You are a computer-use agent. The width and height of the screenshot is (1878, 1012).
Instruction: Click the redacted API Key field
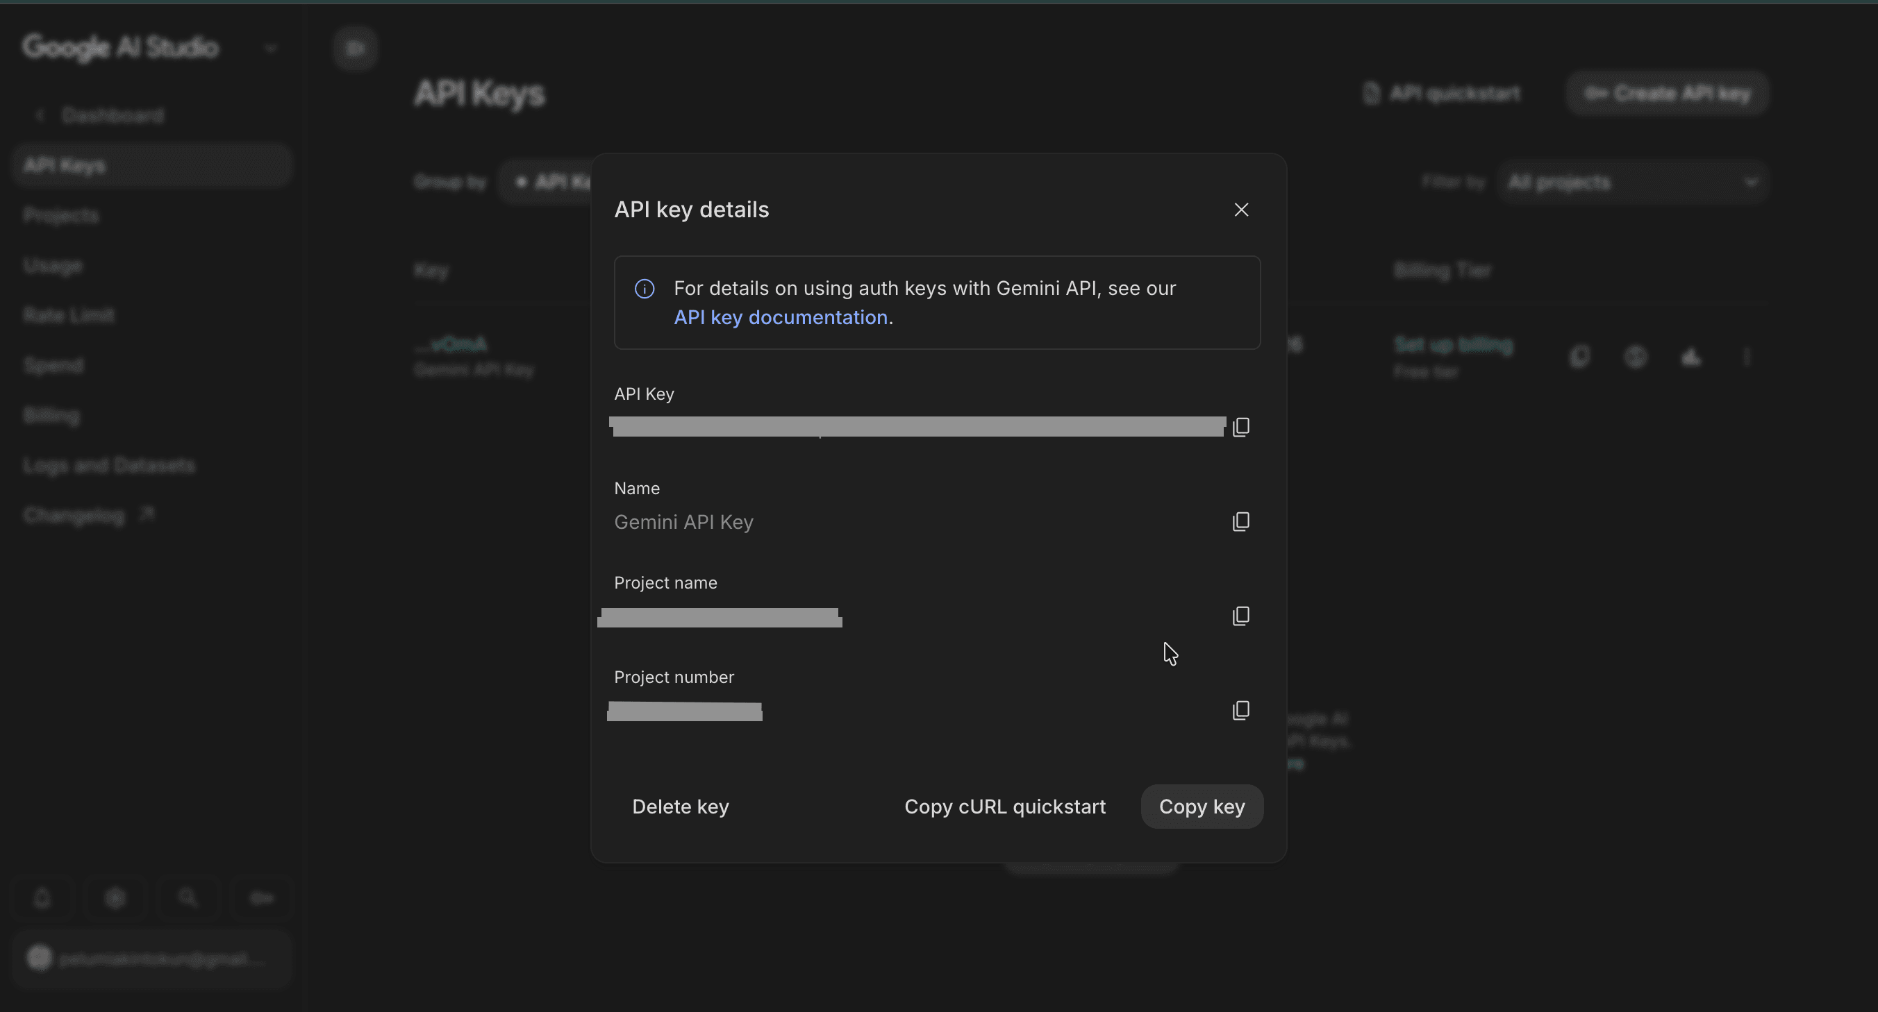coord(917,427)
